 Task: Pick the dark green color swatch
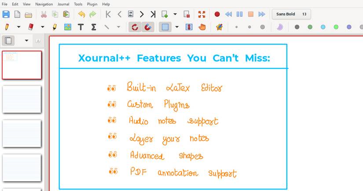point(310,27)
